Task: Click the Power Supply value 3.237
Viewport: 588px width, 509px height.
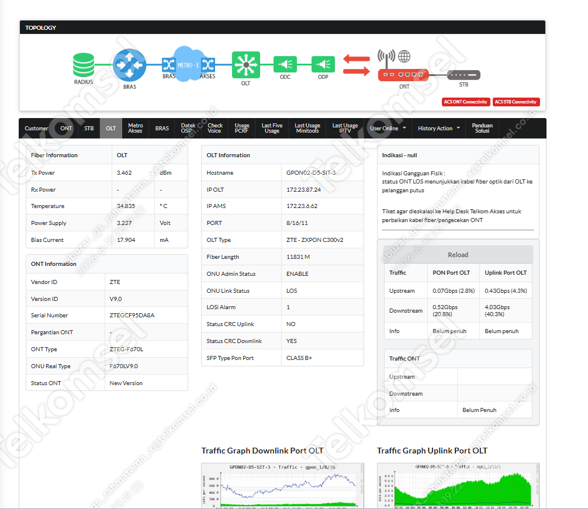Action: pos(124,223)
